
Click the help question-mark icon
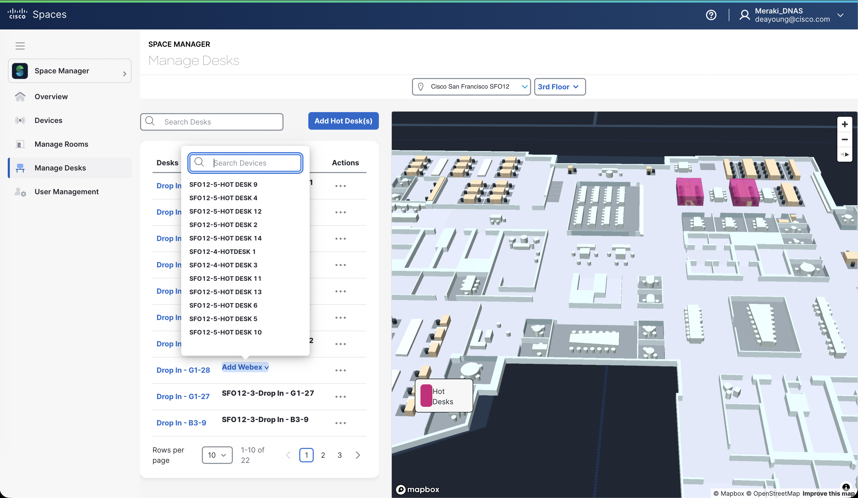(x=711, y=15)
